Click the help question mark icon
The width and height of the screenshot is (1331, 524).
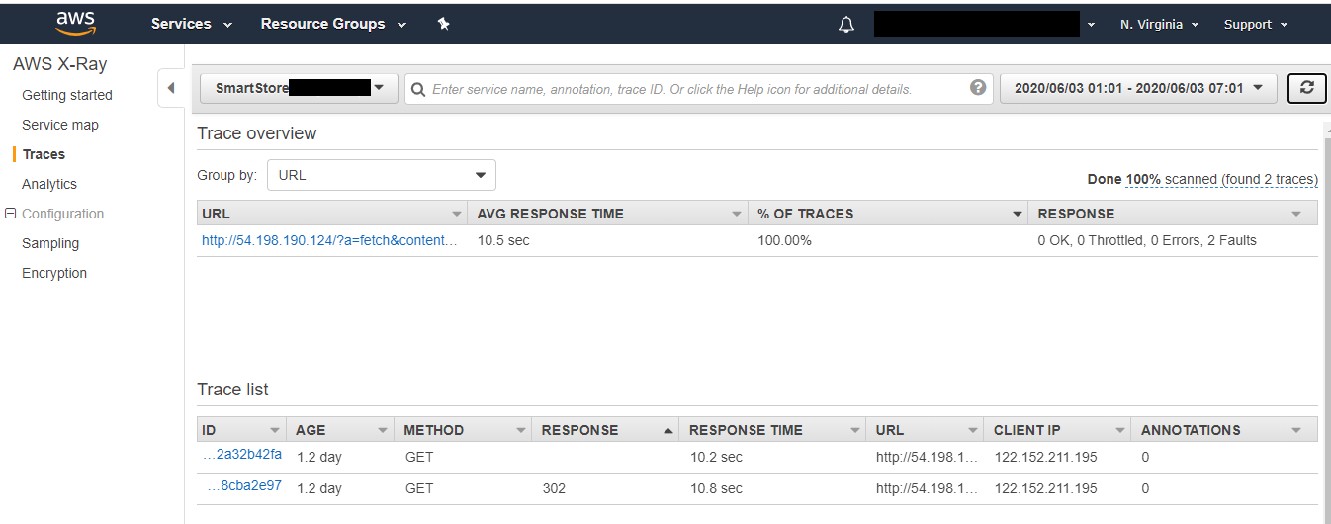(978, 88)
